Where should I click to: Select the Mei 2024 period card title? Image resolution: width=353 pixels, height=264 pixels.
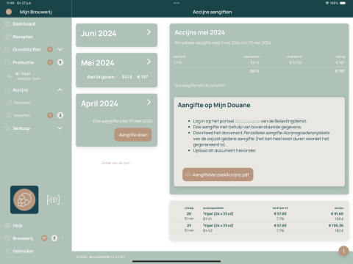(x=98, y=63)
